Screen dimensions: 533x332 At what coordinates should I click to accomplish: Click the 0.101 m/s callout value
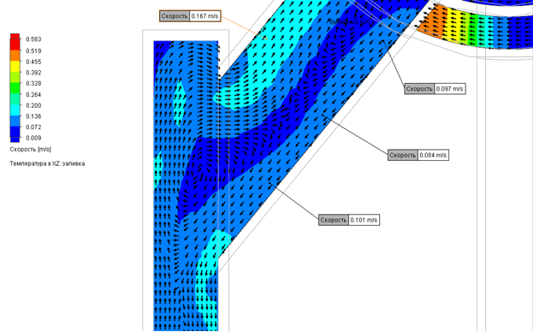click(364, 220)
